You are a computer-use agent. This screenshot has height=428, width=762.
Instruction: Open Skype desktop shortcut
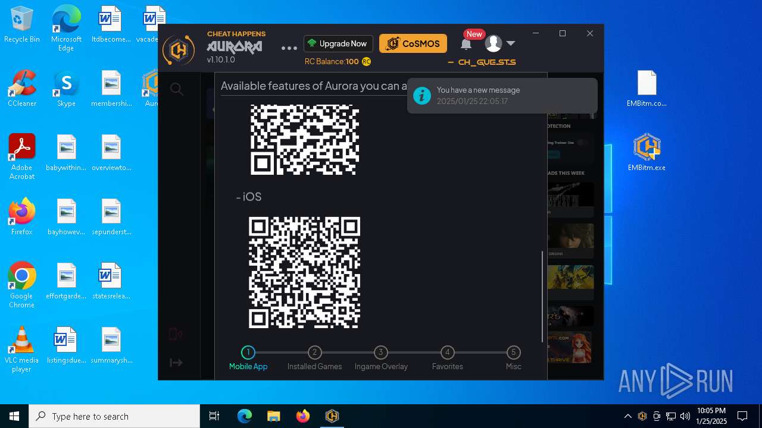66,89
